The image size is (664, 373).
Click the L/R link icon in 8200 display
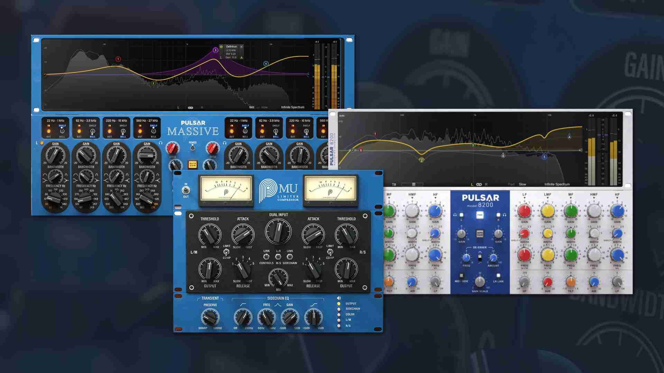pyautogui.click(x=479, y=184)
